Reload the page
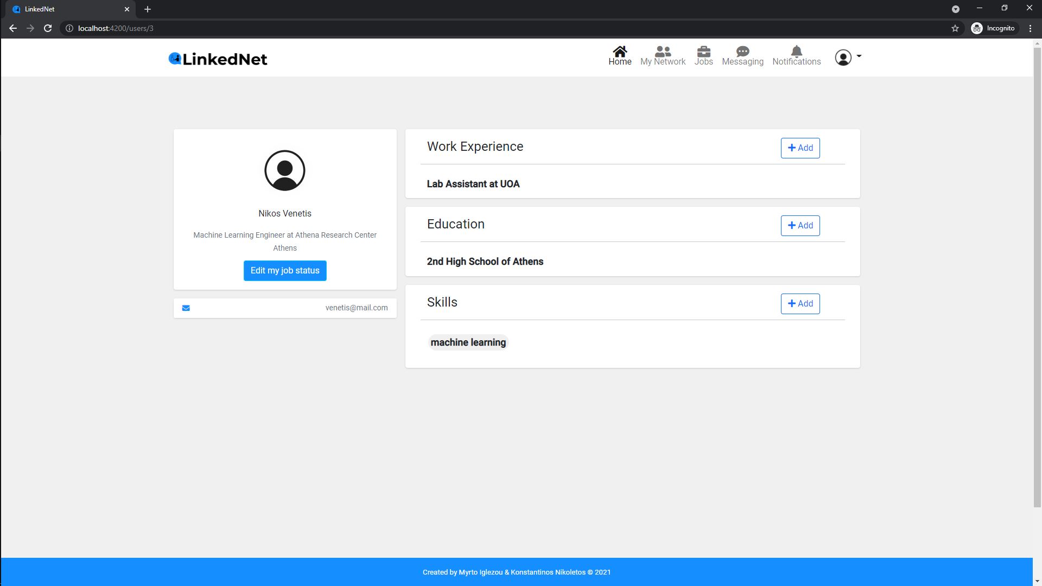 [48, 28]
